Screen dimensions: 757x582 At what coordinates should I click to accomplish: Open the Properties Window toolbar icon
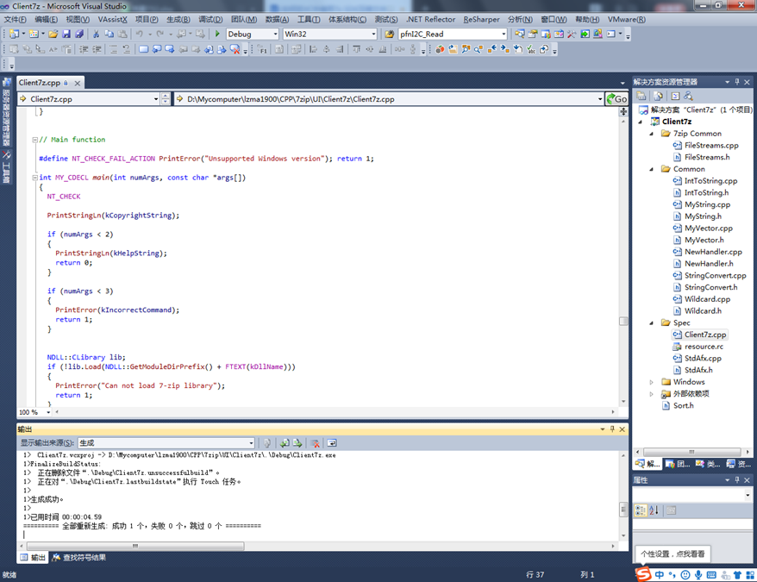click(533, 34)
